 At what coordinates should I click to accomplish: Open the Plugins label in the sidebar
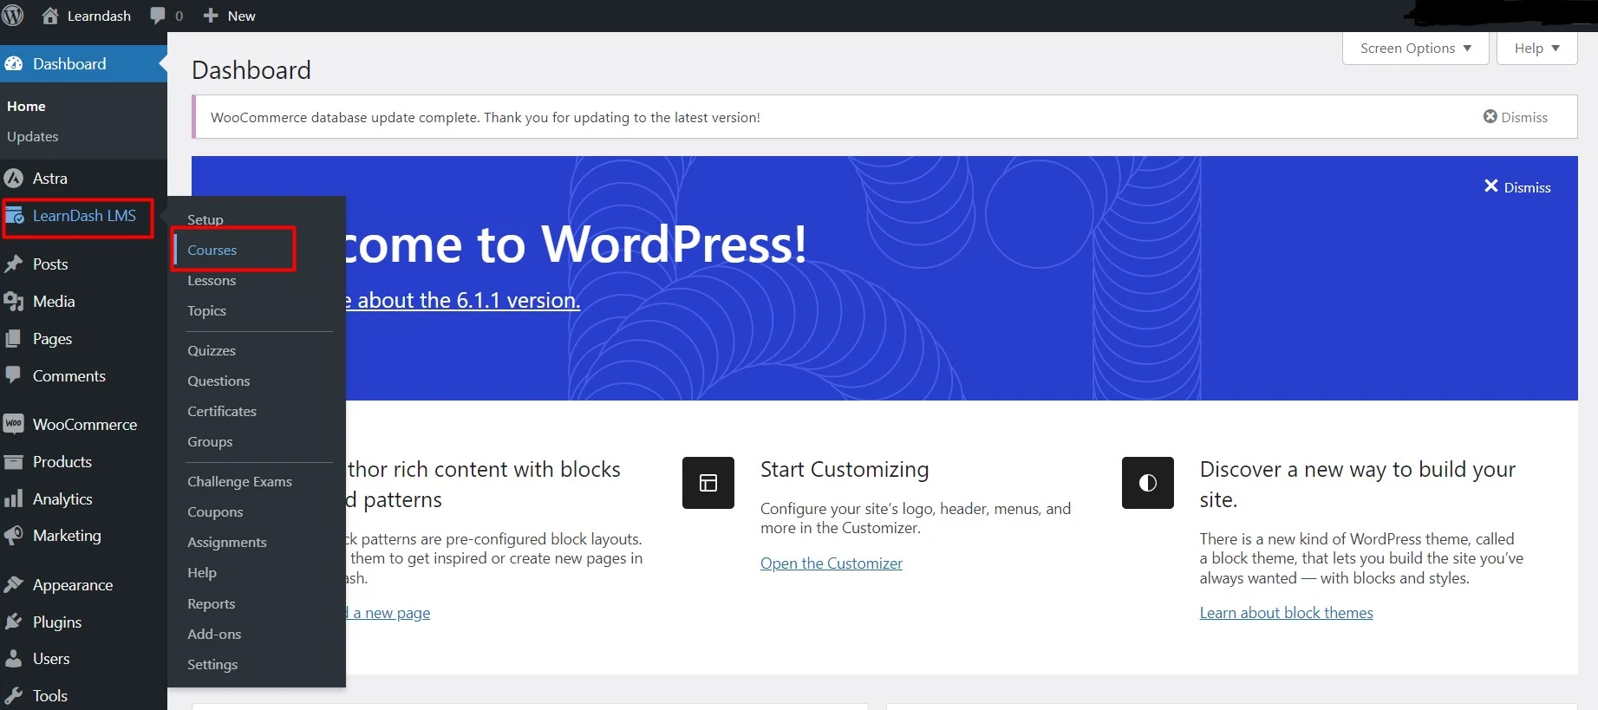[57, 622]
